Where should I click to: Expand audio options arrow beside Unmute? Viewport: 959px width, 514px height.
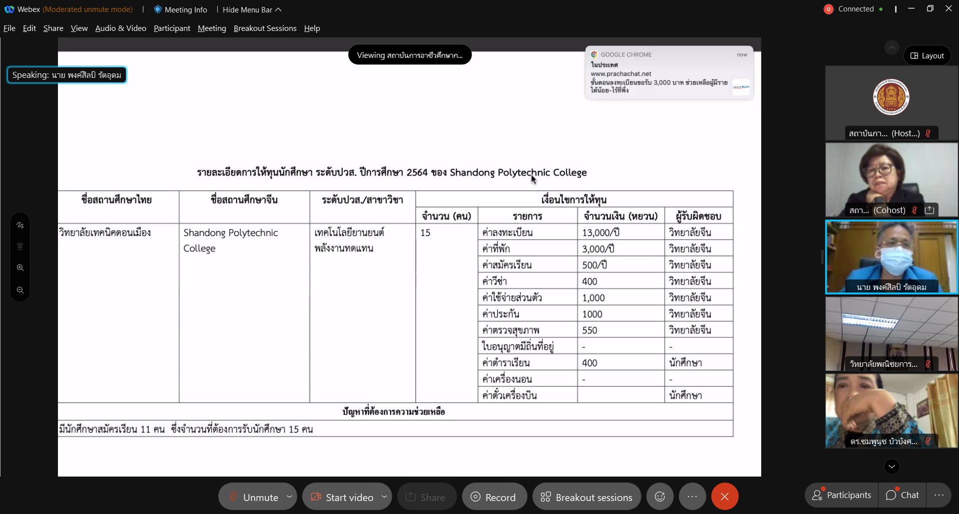tap(289, 497)
